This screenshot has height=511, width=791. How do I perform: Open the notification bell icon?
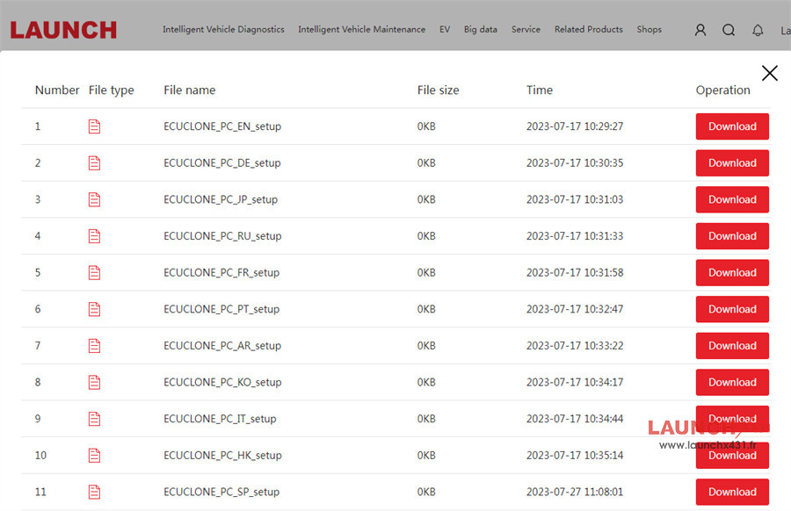758,30
